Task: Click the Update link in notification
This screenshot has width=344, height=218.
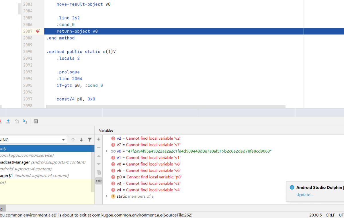Action: (305, 195)
